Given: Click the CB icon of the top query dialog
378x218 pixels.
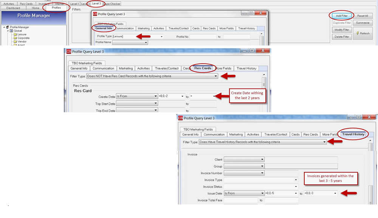Looking at the screenshot, I should (x=95, y=14).
